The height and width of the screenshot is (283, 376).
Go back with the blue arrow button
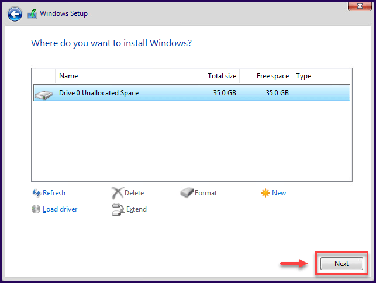click(x=15, y=14)
